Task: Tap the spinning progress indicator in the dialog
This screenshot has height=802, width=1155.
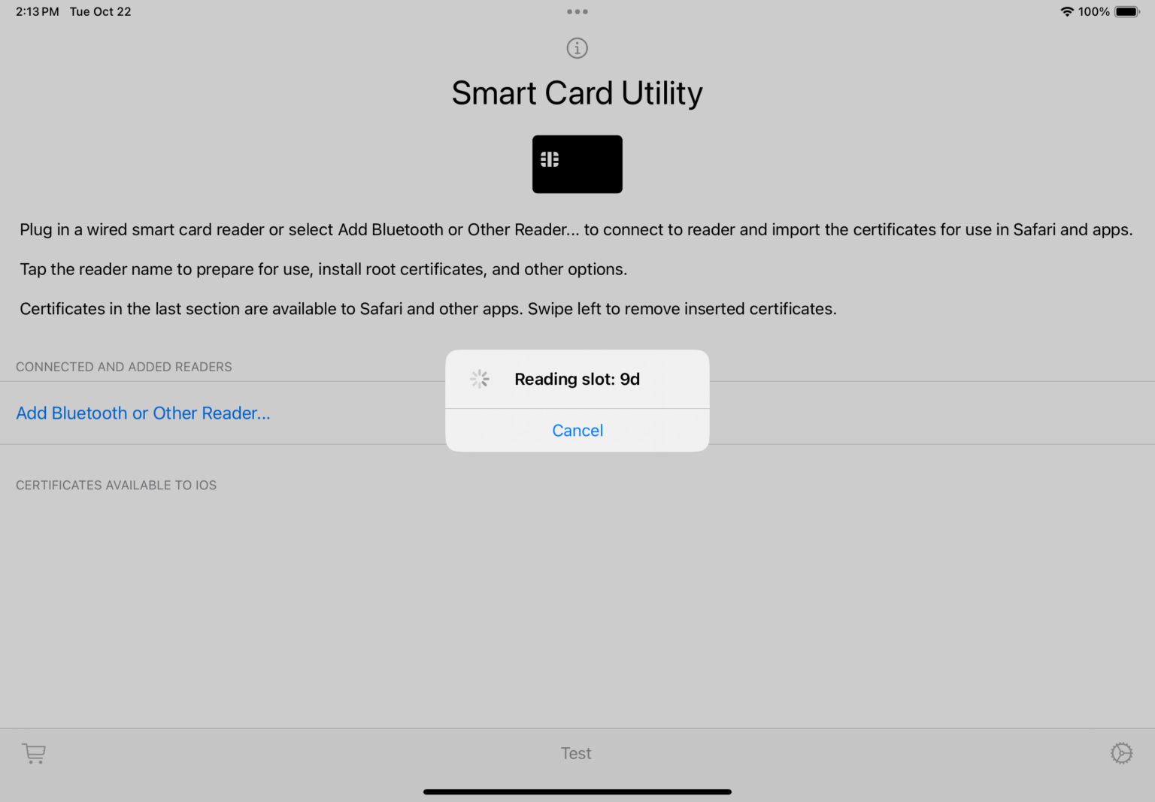Action: [x=480, y=379]
